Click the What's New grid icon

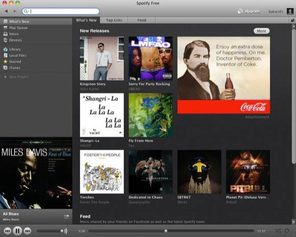[6, 21]
